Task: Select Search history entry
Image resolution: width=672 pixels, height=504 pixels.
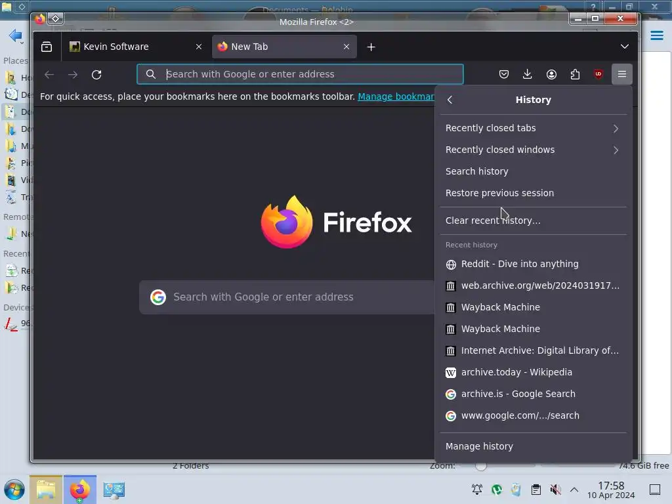Action: click(x=533, y=171)
